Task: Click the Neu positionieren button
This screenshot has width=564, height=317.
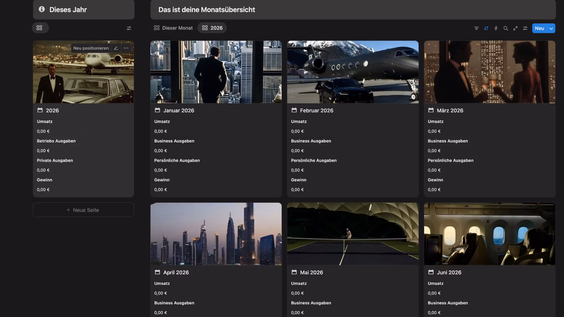Action: pyautogui.click(x=91, y=48)
